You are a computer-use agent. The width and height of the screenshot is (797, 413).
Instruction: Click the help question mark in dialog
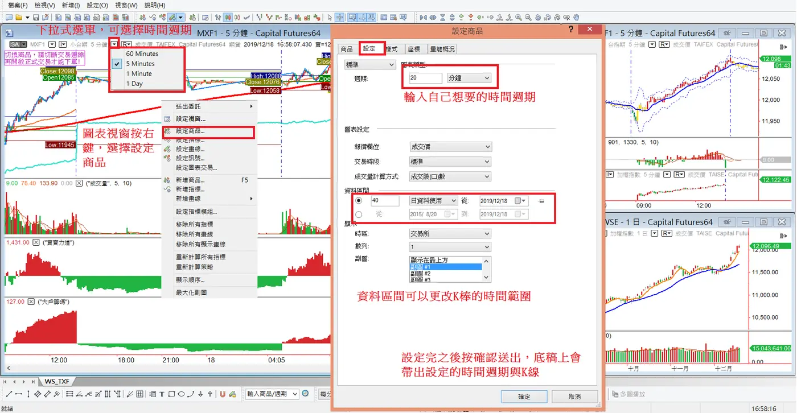click(571, 30)
